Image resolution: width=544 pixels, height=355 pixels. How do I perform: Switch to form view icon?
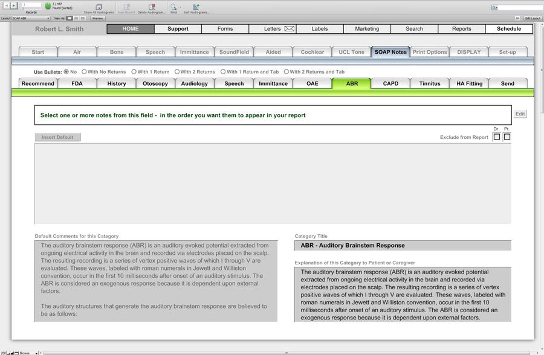tap(70, 18)
